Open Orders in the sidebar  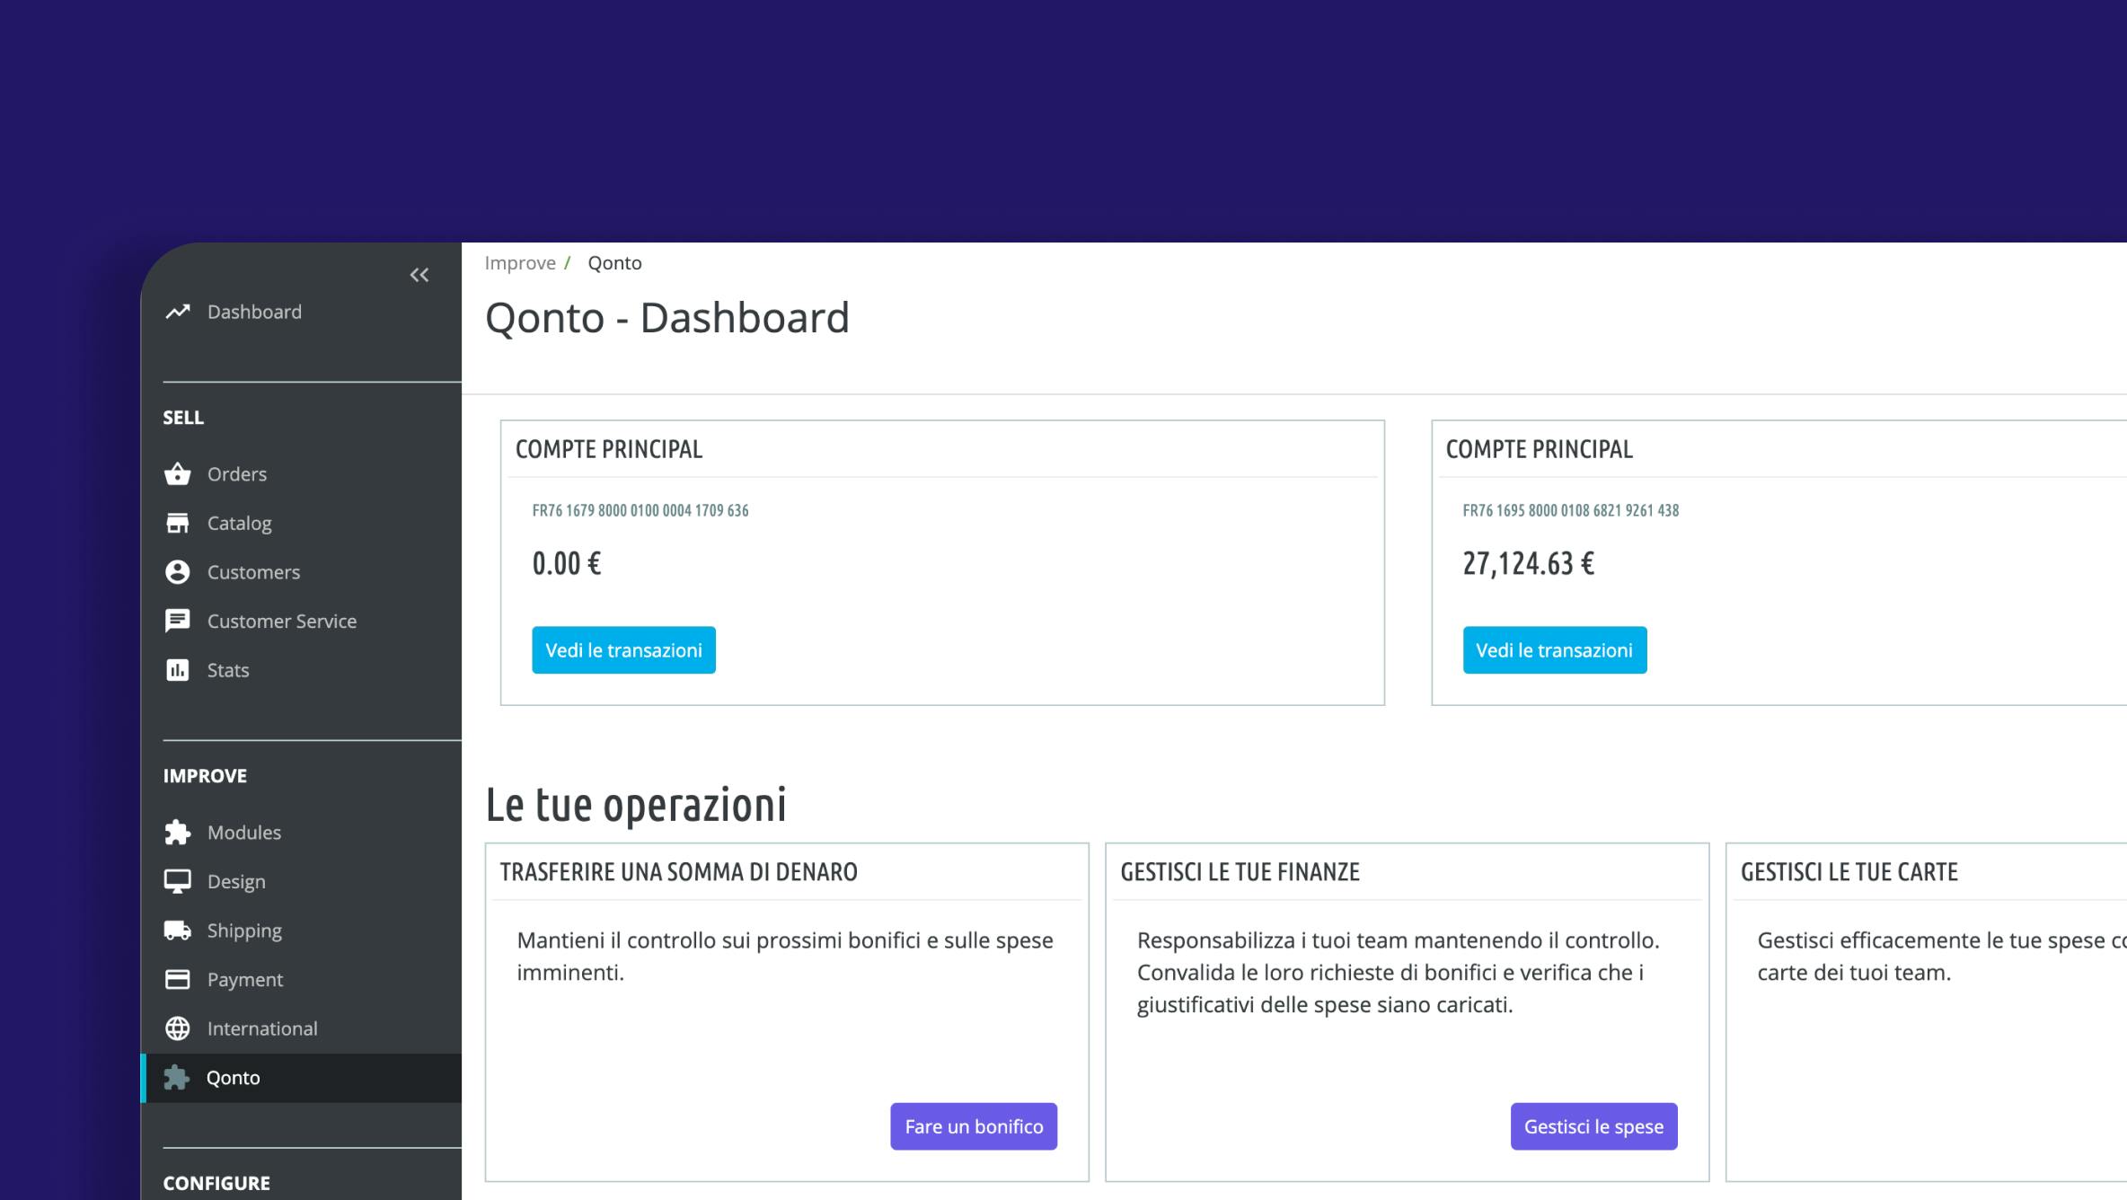237,473
